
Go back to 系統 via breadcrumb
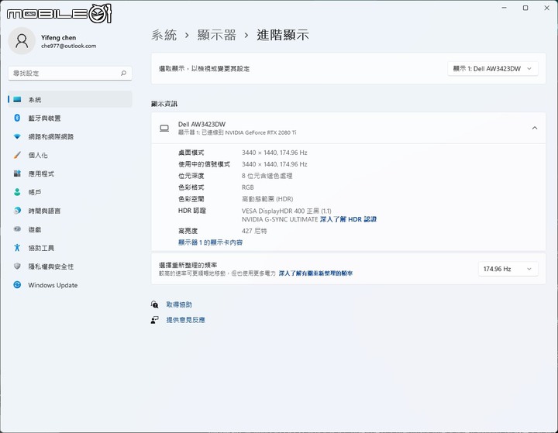click(x=164, y=35)
